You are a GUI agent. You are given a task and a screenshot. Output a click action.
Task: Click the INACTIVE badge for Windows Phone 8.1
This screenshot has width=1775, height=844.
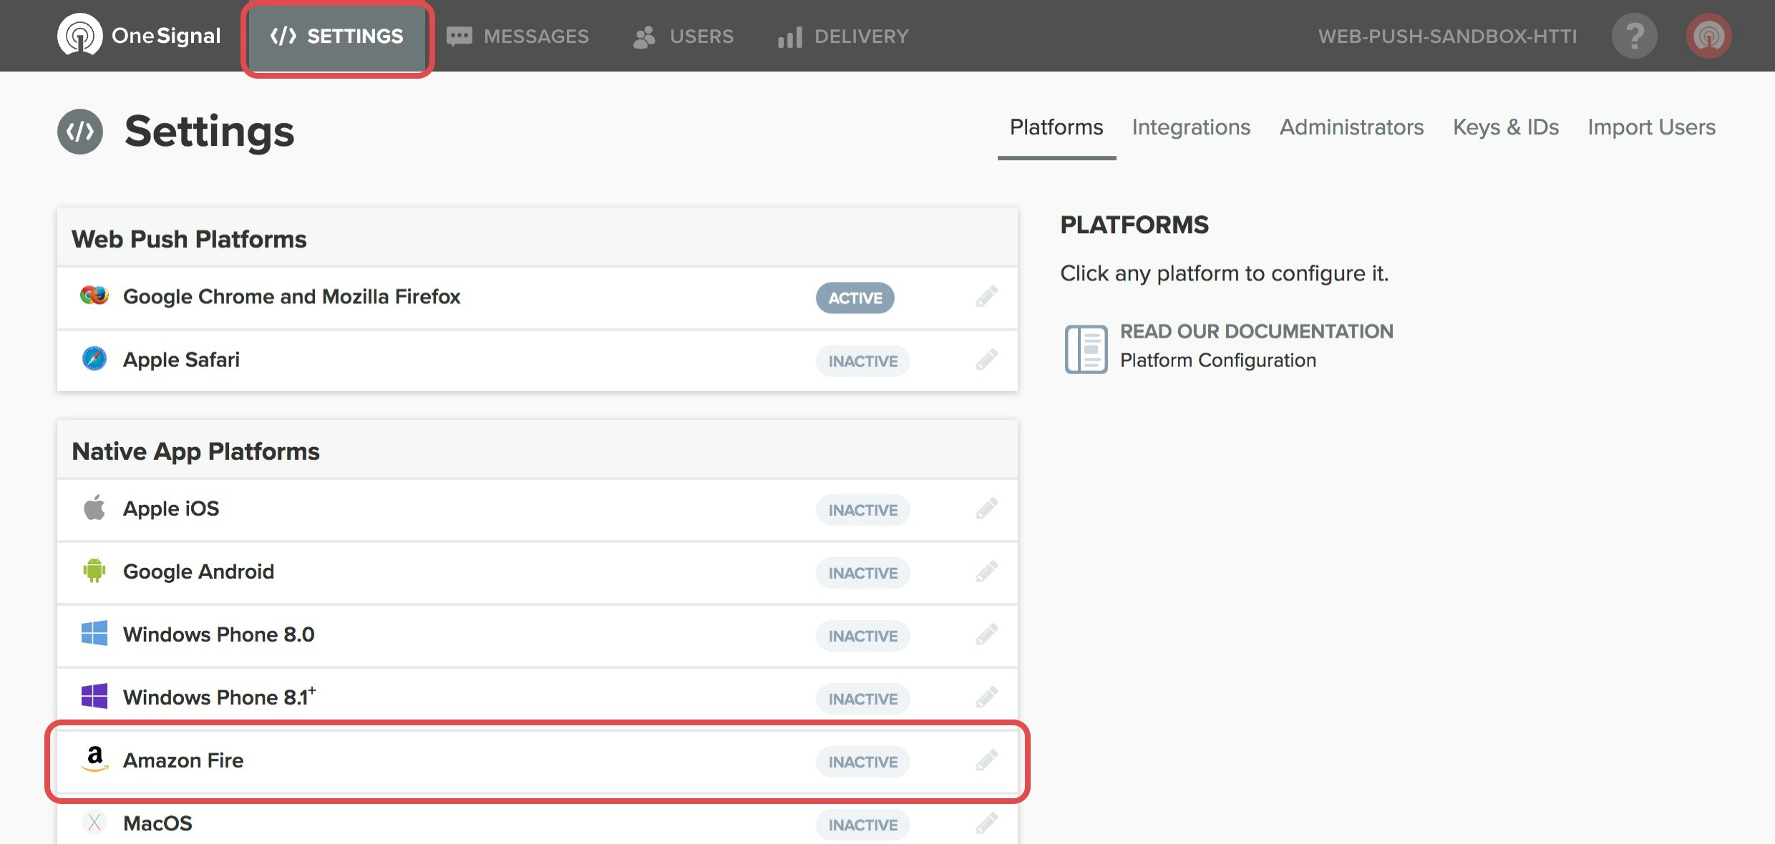click(863, 699)
